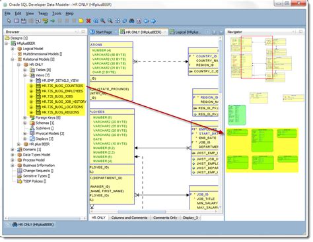
Task: Click Multidimensional Models [] in tree
Action: [x=42, y=54]
